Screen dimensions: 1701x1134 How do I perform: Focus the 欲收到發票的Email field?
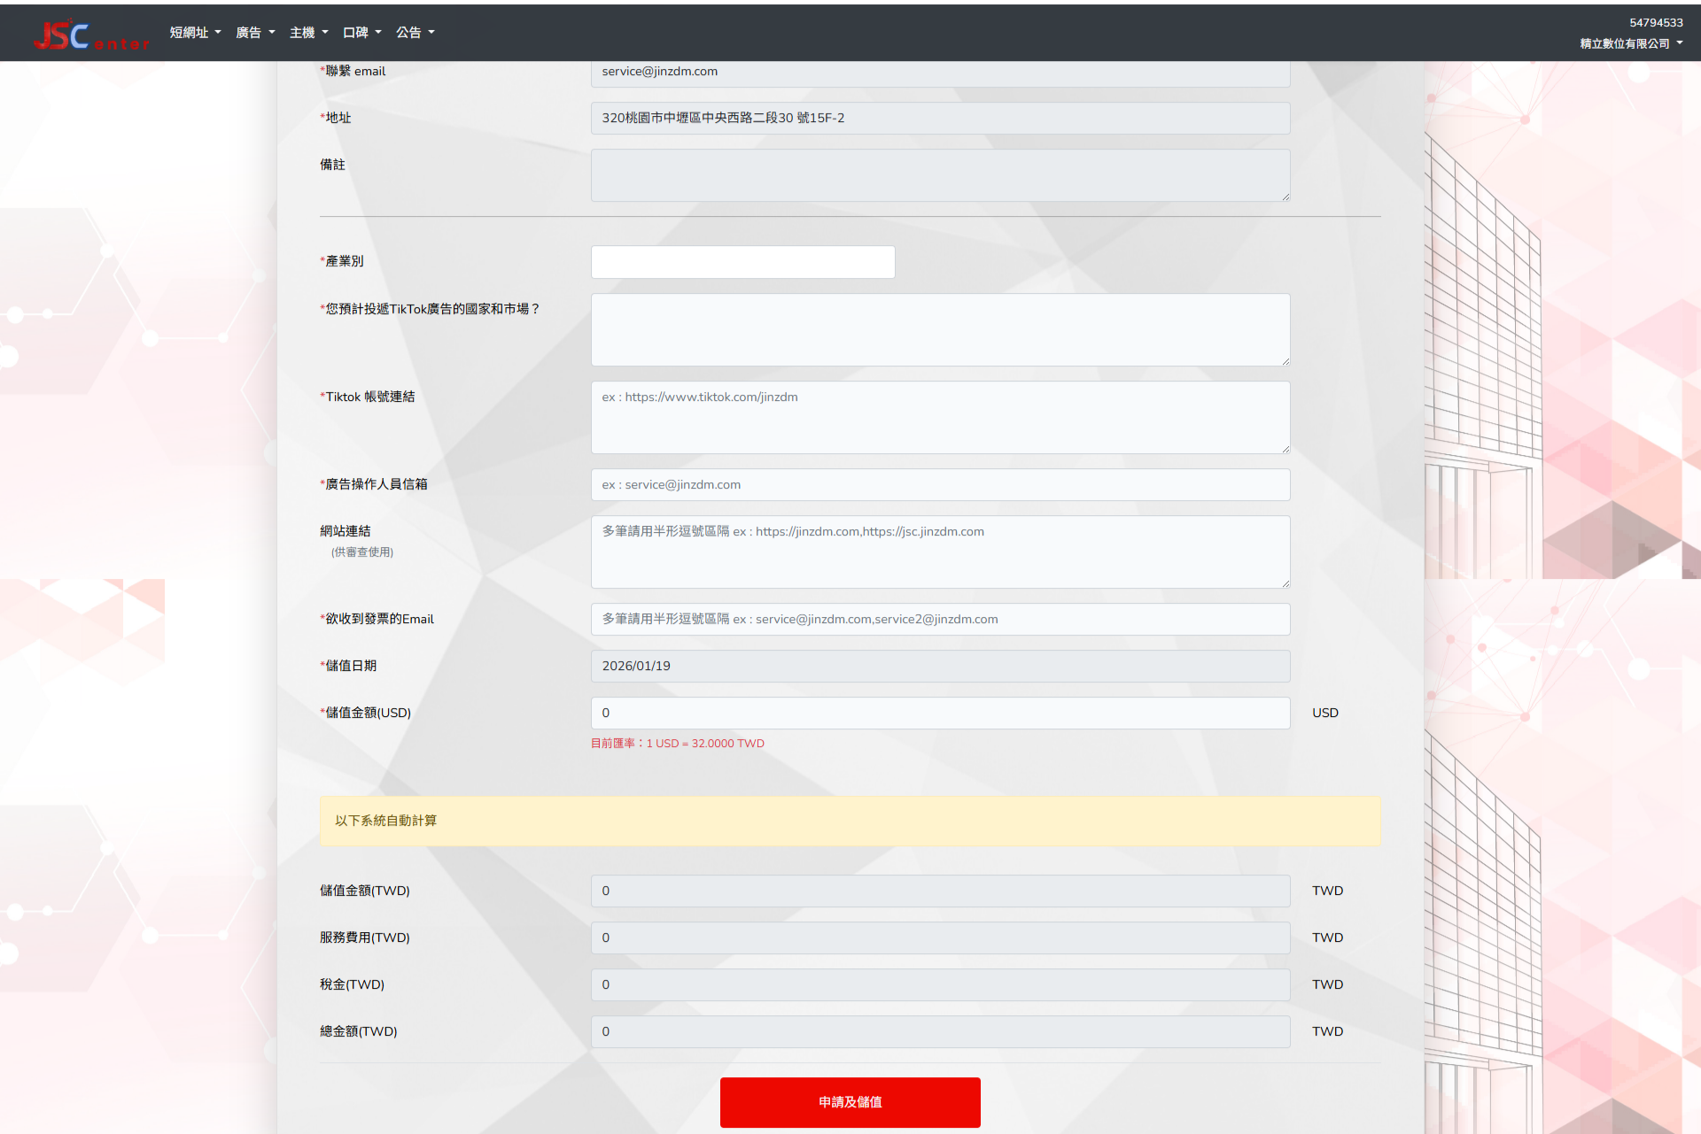coord(940,620)
